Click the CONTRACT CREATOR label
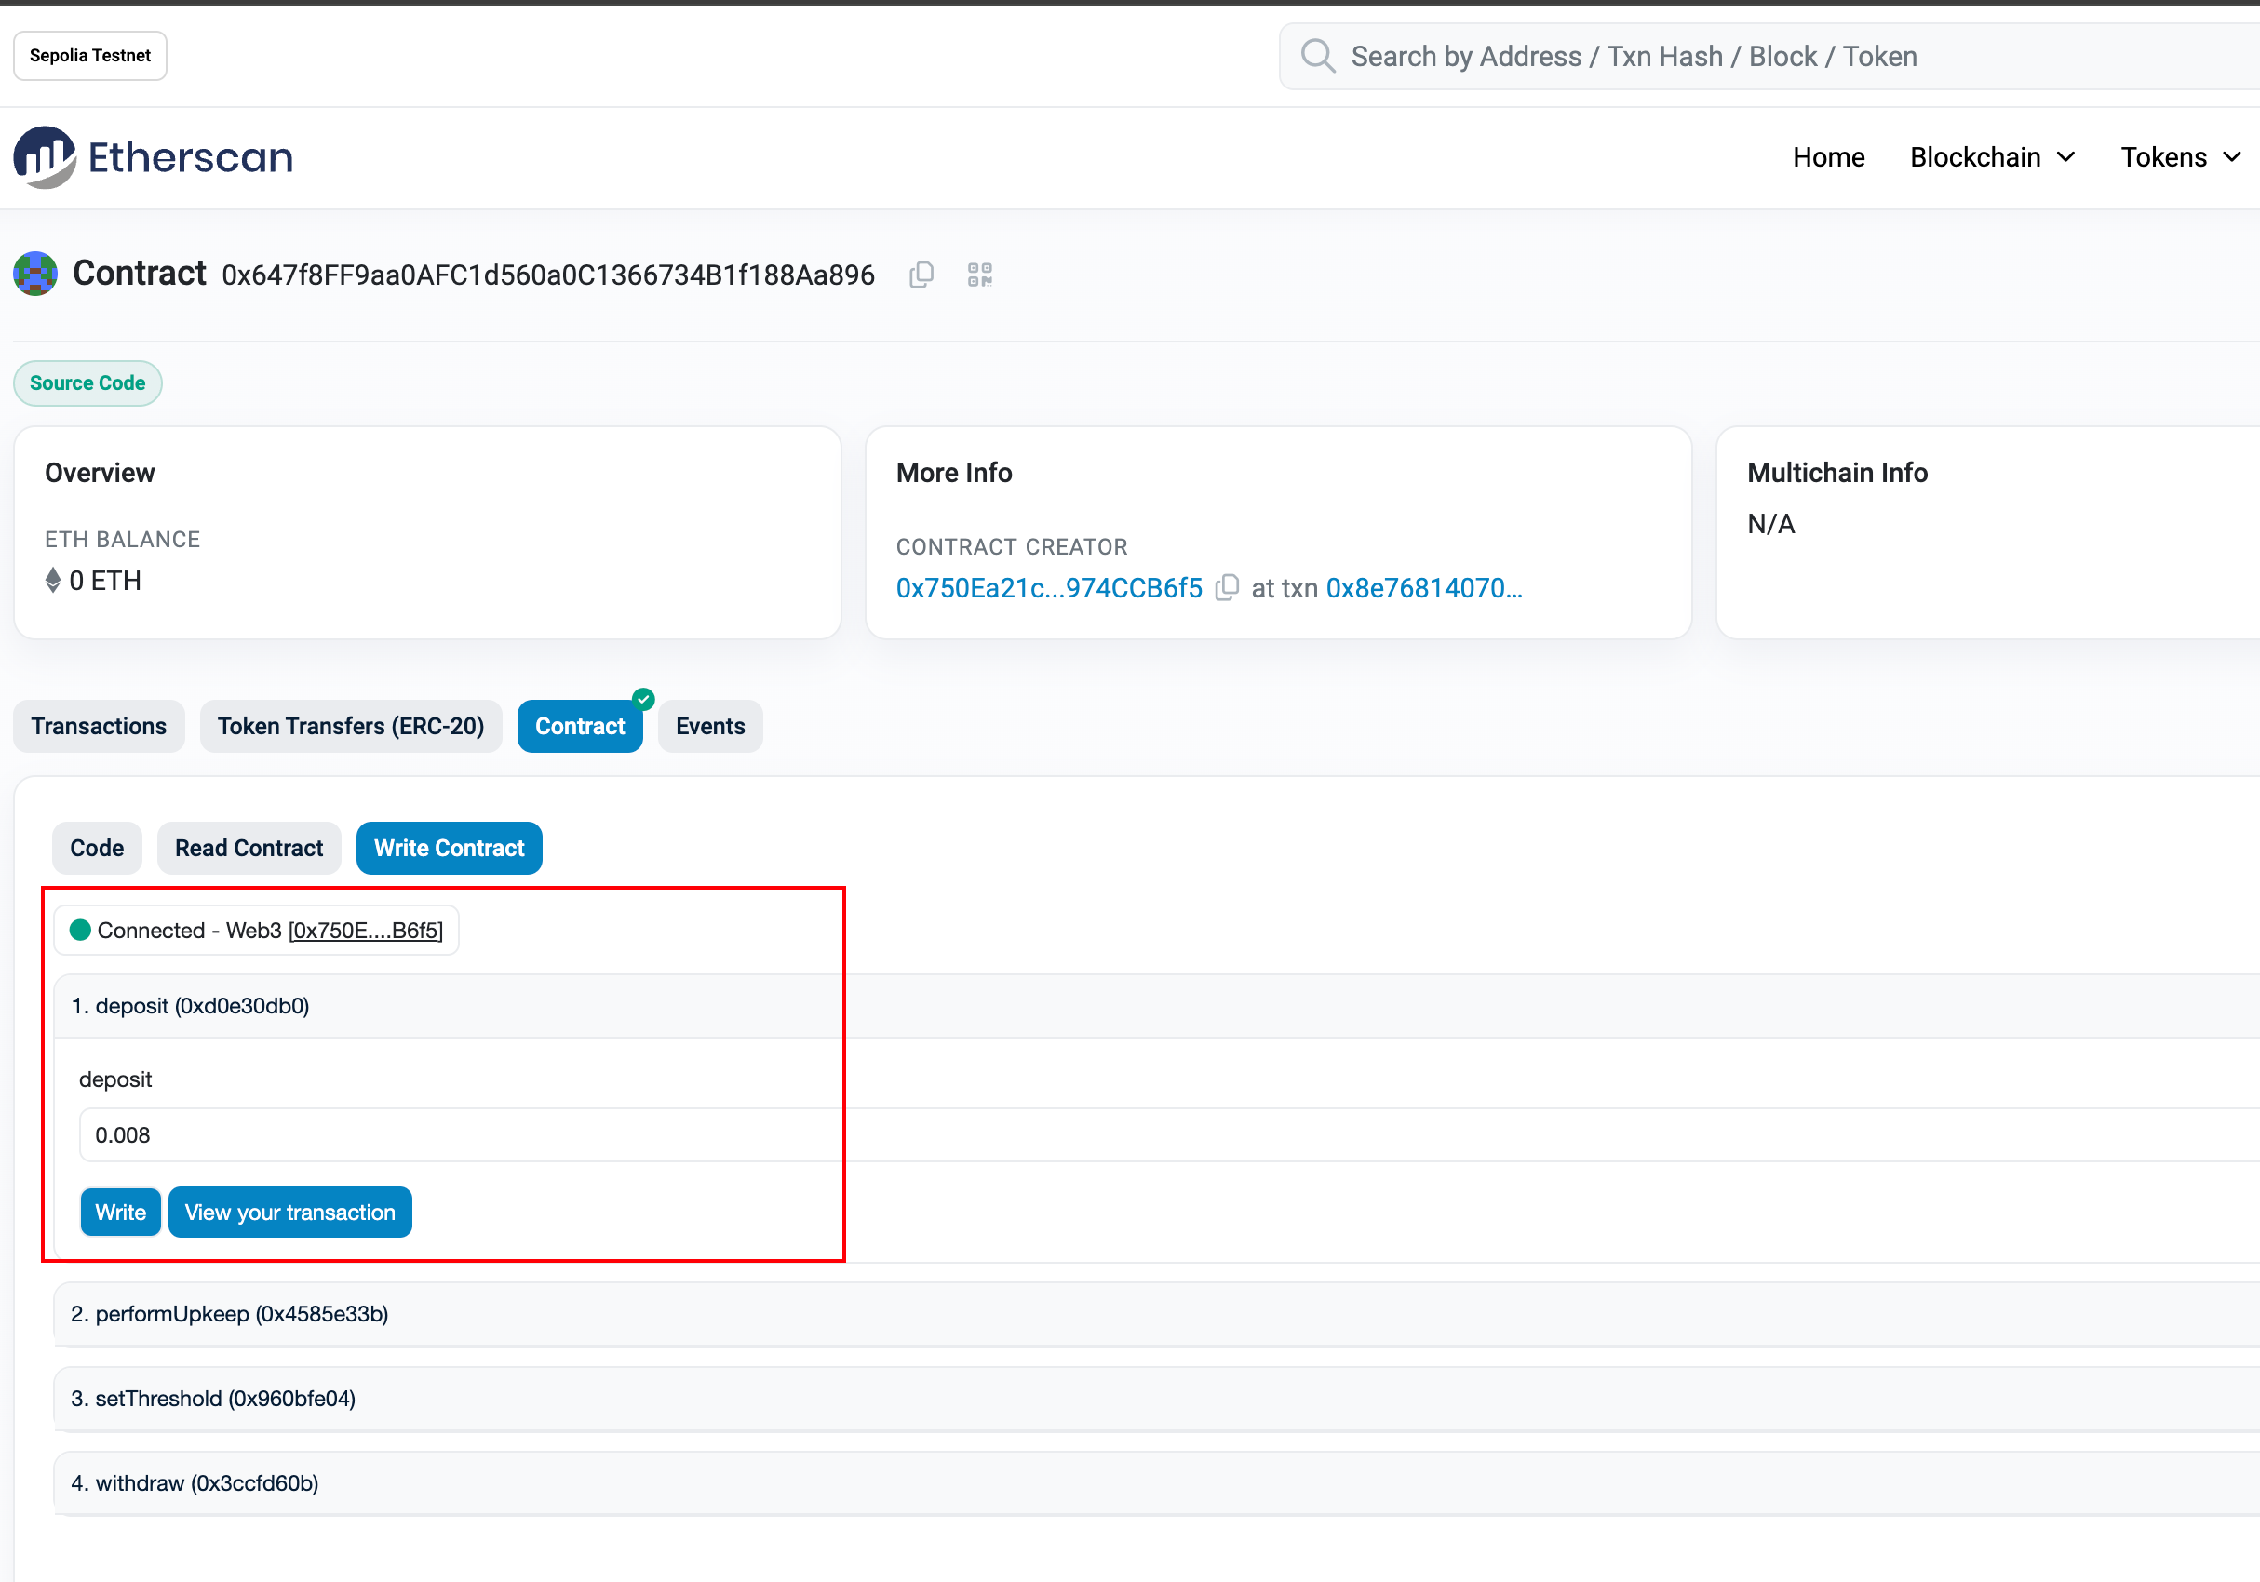2260x1582 pixels. [x=1012, y=547]
